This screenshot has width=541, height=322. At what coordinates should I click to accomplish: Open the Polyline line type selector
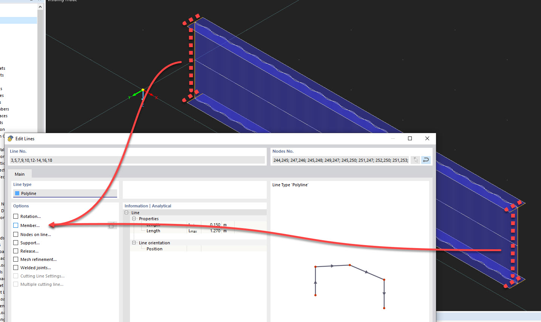click(65, 193)
